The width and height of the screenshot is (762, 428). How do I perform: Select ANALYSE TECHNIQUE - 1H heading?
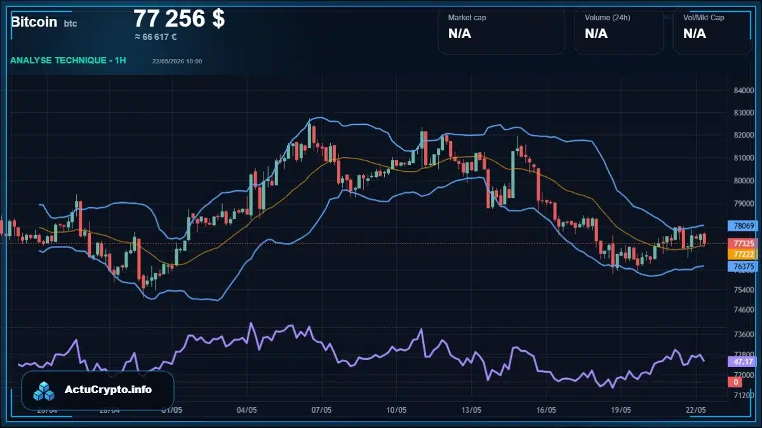[69, 60]
